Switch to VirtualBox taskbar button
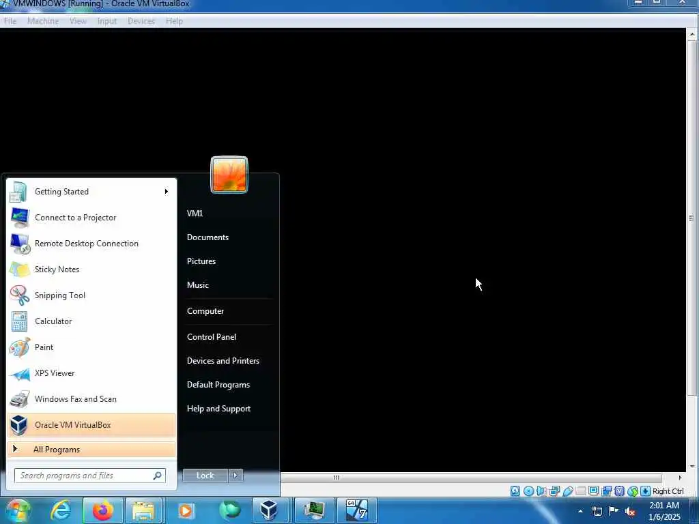Screen dimensions: 699x524 pos(269,510)
